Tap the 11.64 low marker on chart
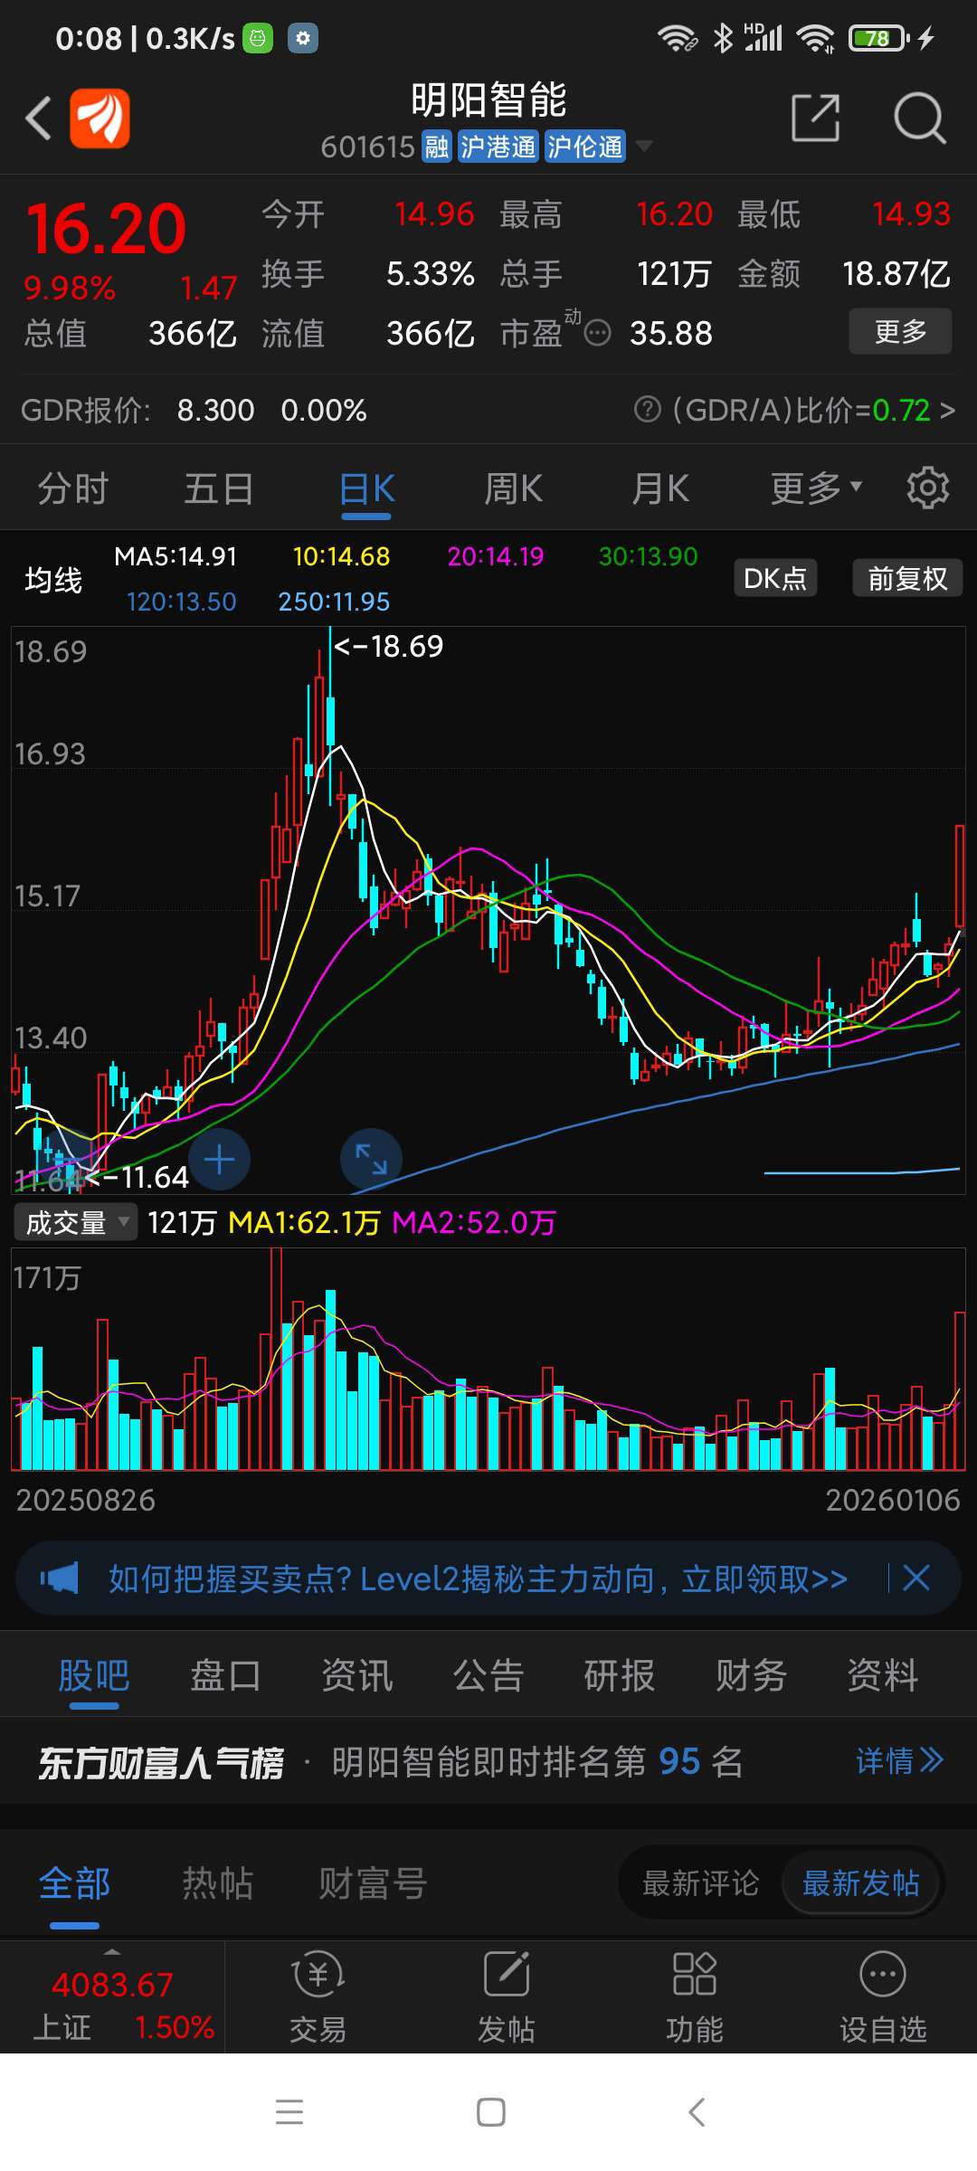The height and width of the screenshot is (2171, 977). coord(136,1177)
